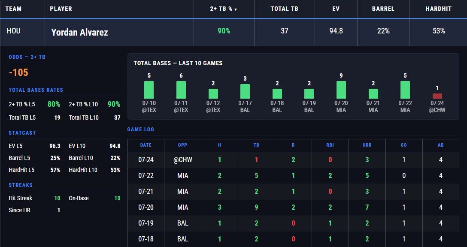The height and width of the screenshot is (247, 467).
Task: Click the GAME LOG heading
Action: [141, 130]
